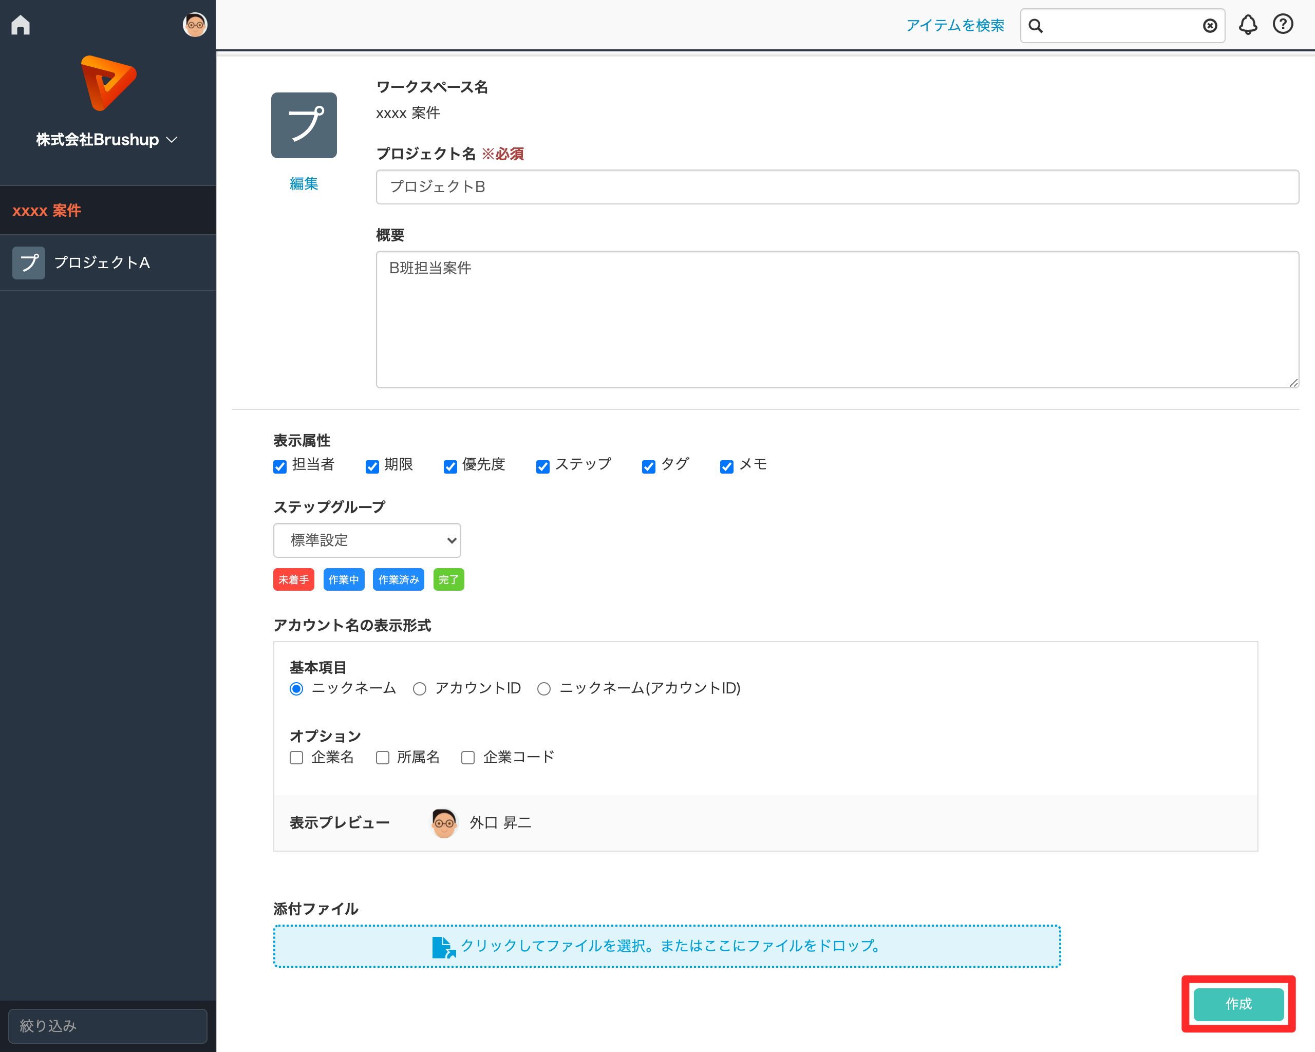Click the home icon in the sidebar
The height and width of the screenshot is (1052, 1315).
click(21, 25)
